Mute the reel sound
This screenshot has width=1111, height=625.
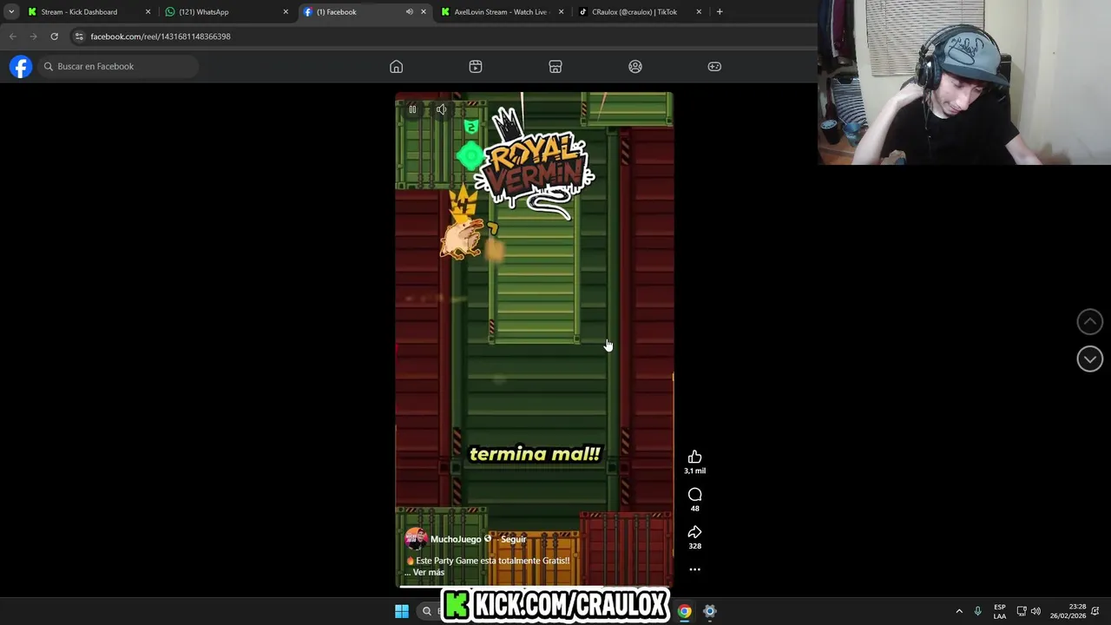click(x=442, y=109)
